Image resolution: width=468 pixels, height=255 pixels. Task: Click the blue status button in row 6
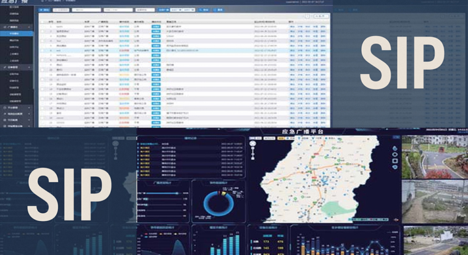[156, 51]
